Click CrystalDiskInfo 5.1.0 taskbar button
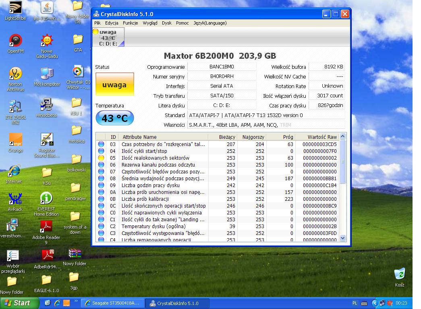Image resolution: width=421 pixels, height=309 pixels. tap(177, 303)
